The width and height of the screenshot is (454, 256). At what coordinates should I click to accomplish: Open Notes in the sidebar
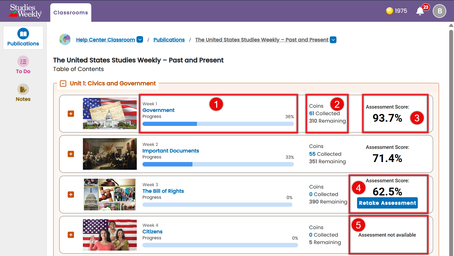(x=23, y=93)
